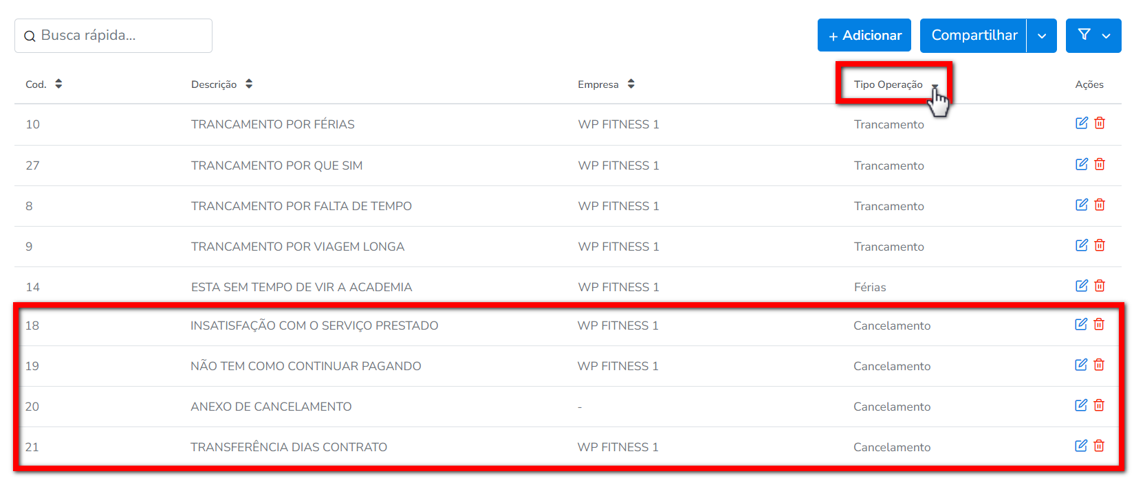Image resolution: width=1134 pixels, height=478 pixels.
Task: Edit the TRANCAMENTO POR VIAGEM LONGA row
Action: (1082, 245)
